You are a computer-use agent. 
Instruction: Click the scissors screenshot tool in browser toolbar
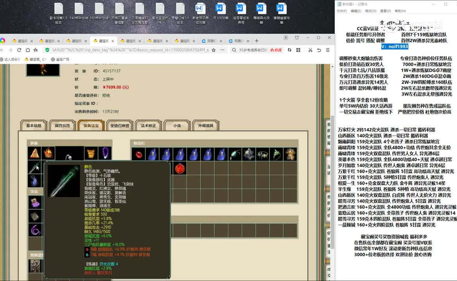(x=310, y=50)
